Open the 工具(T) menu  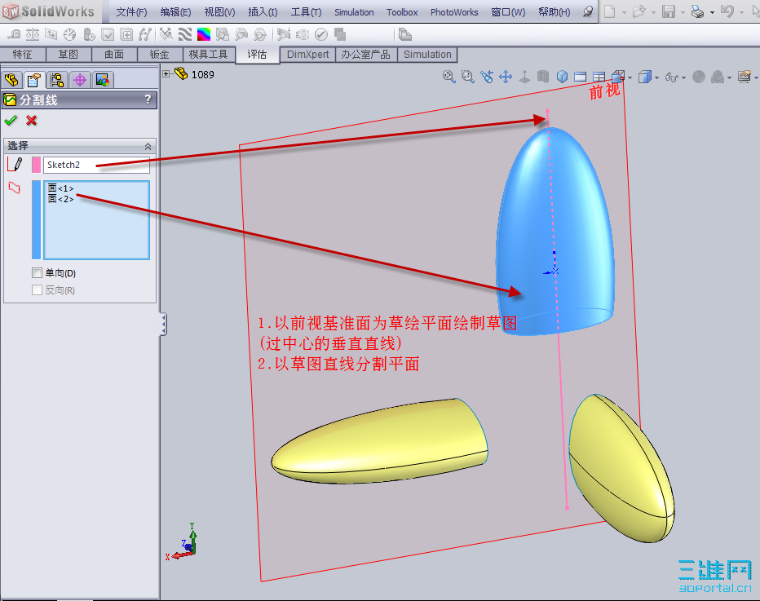(x=306, y=12)
